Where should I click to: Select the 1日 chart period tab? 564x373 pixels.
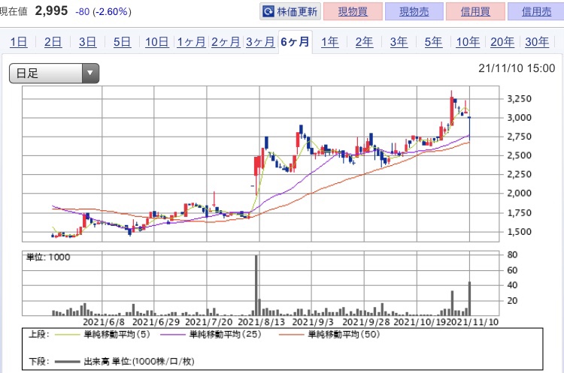tap(19, 42)
